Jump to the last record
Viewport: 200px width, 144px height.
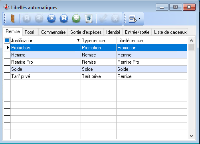(x=64, y=18)
